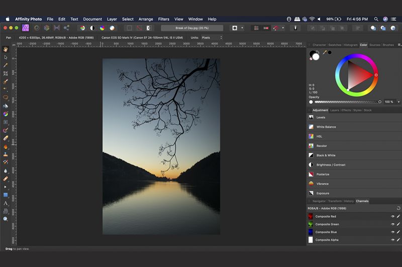This screenshot has width=402, height=267.
Task: Select the Mesh Warp tool
Action: pyautogui.click(x=6, y=211)
